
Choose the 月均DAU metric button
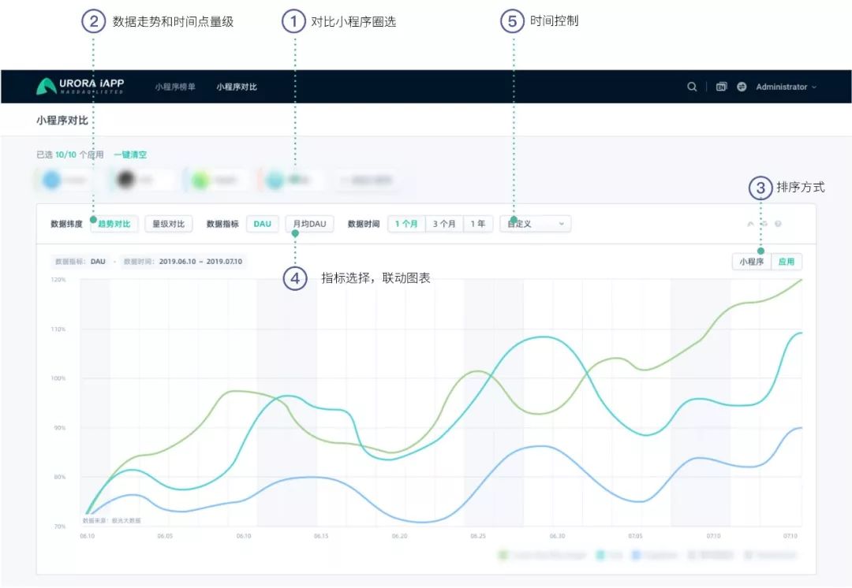click(x=310, y=224)
